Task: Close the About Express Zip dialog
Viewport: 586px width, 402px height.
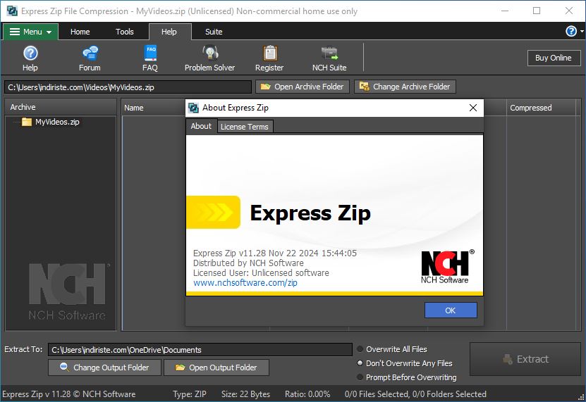Action: (472, 108)
